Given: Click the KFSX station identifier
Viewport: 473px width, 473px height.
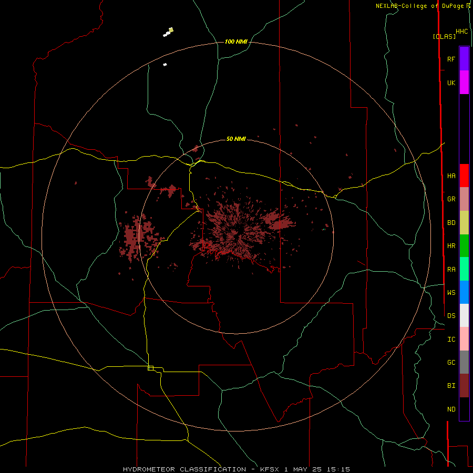Looking at the screenshot, I should pyautogui.click(x=270, y=469).
